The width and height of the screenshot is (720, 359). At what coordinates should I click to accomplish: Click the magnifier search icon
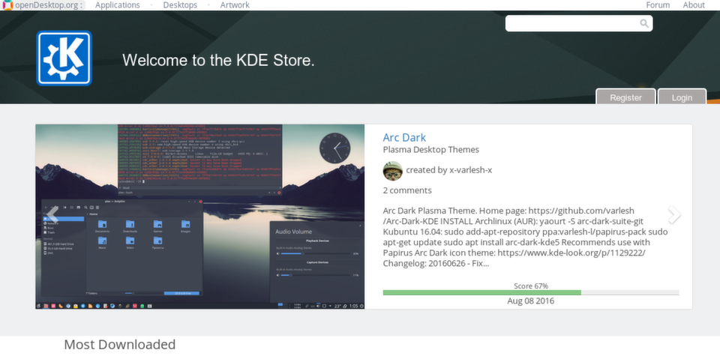click(x=644, y=23)
